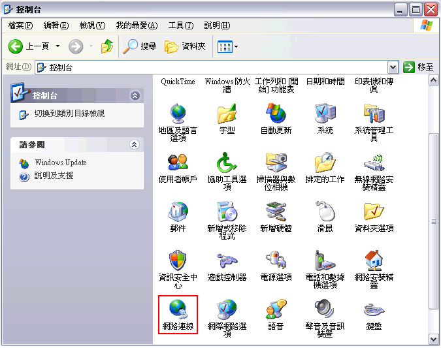Open the 工具(T) menu
The width and height of the screenshot is (441, 348).
pyautogui.click(x=181, y=25)
